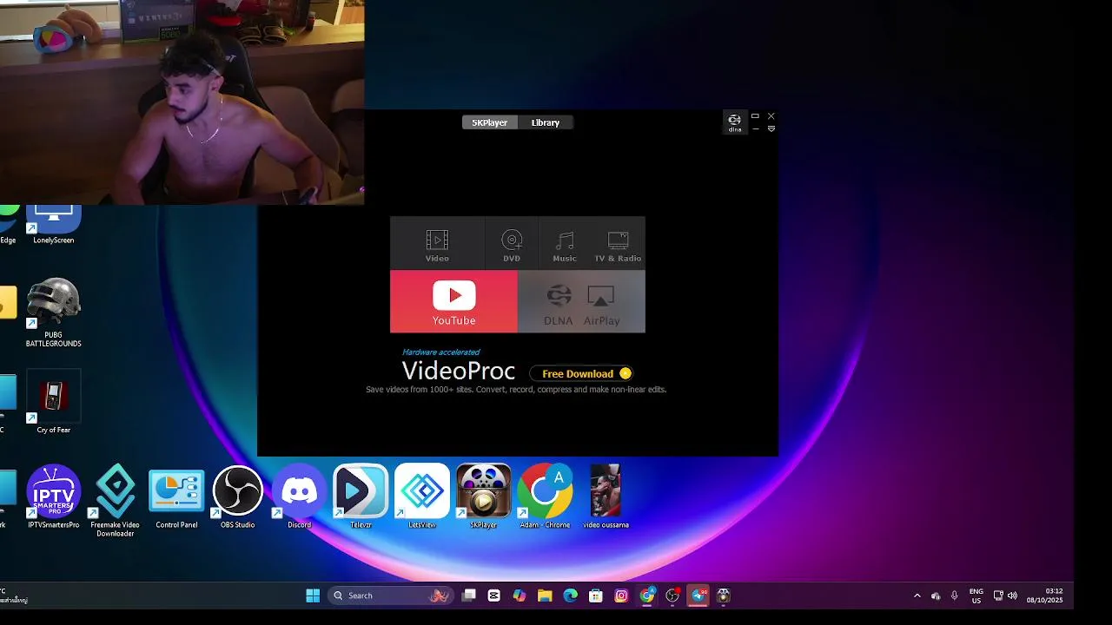
Task: Maximize the 5KPlayer window
Action: [755, 115]
